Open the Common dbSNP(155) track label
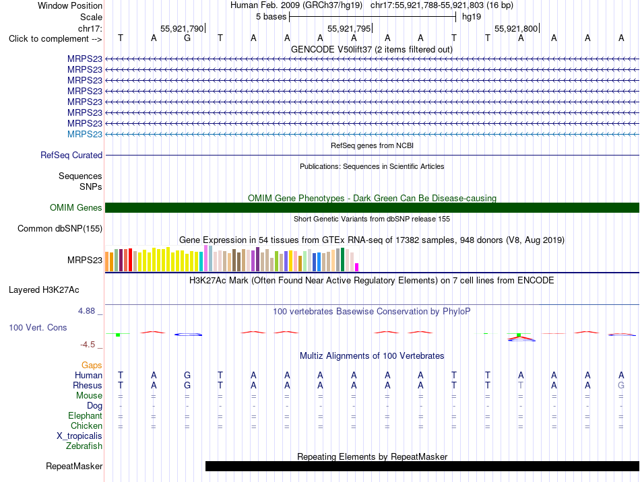640x482 pixels. pos(60,228)
